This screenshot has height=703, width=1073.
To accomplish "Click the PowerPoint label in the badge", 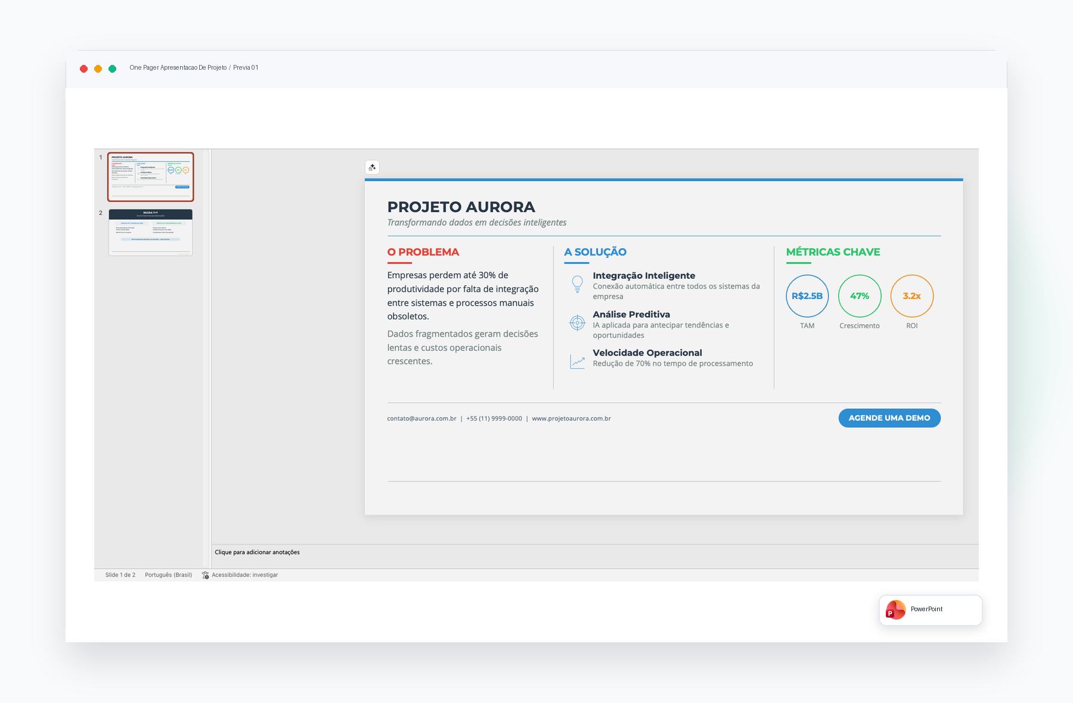I will click(x=926, y=609).
